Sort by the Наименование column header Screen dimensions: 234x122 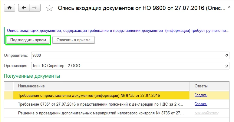point(101,86)
